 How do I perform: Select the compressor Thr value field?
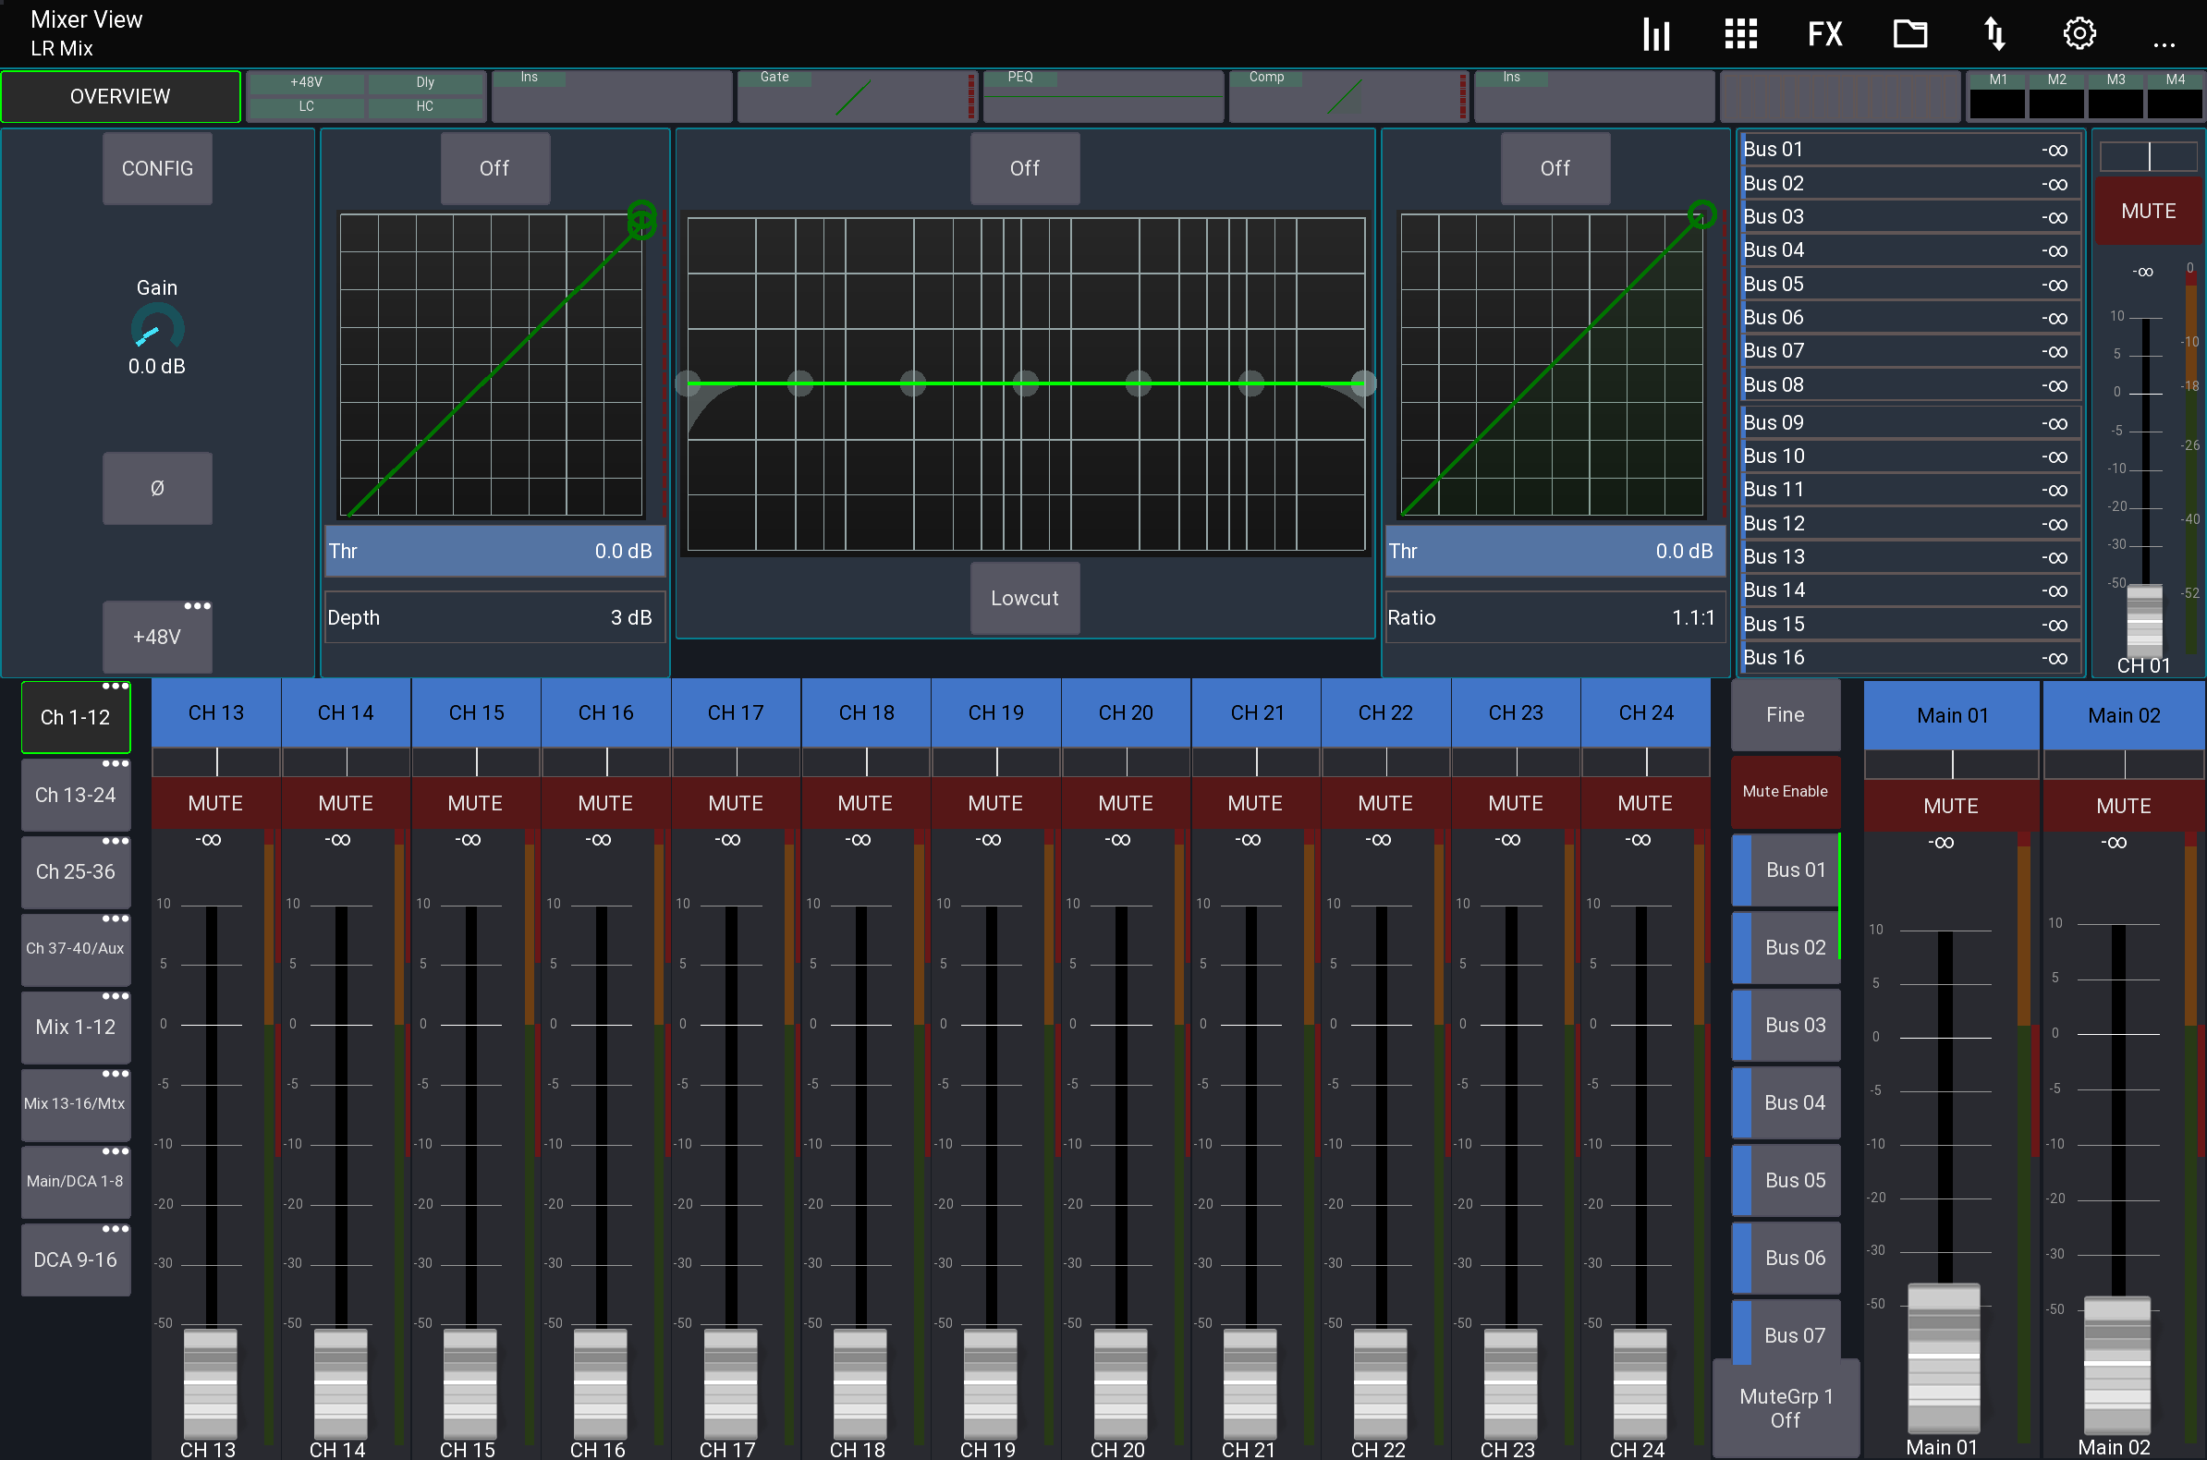[1554, 551]
